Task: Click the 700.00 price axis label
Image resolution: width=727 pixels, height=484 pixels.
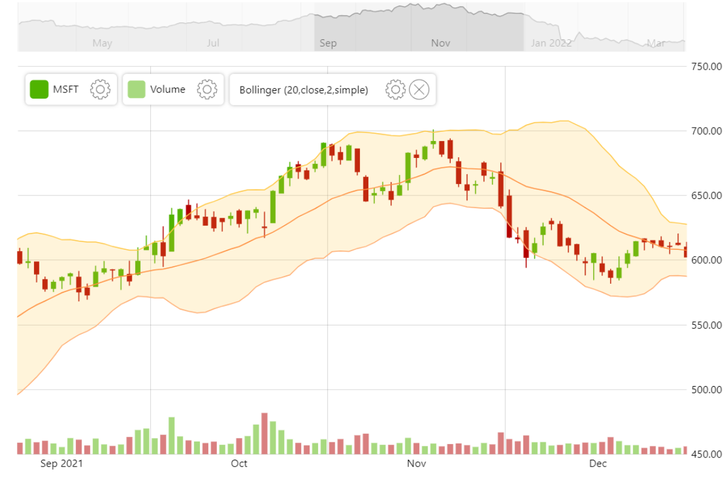Action: (706, 131)
